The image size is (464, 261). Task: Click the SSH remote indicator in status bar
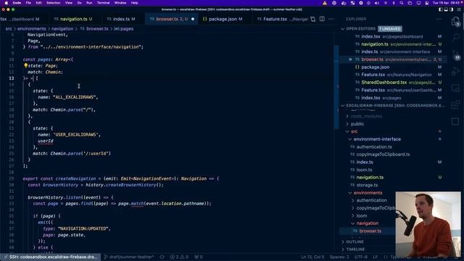50,257
